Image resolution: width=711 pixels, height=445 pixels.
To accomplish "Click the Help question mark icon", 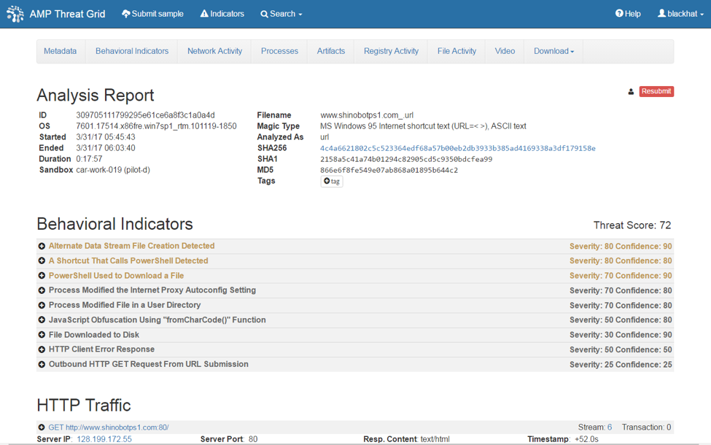I will [619, 14].
